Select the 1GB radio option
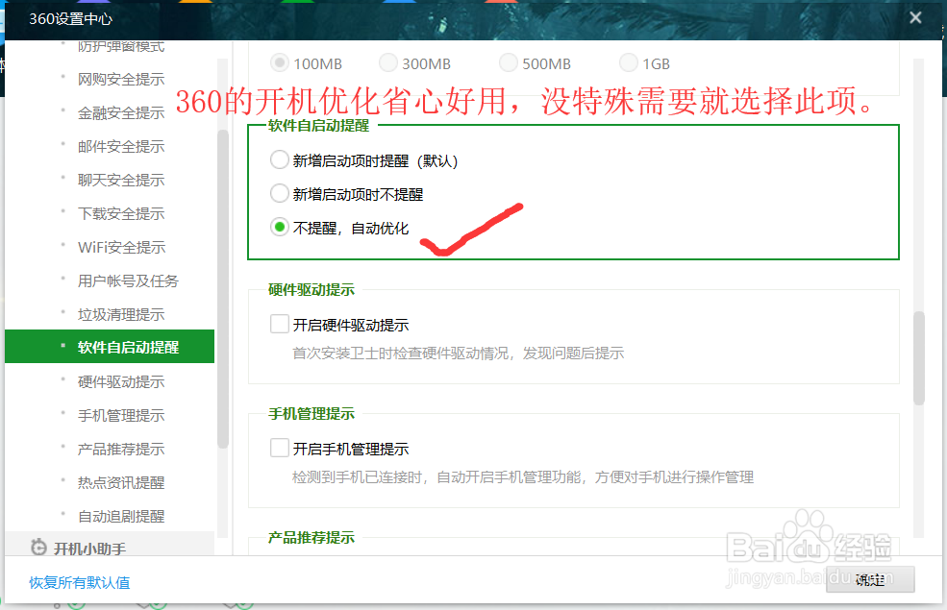 628,62
